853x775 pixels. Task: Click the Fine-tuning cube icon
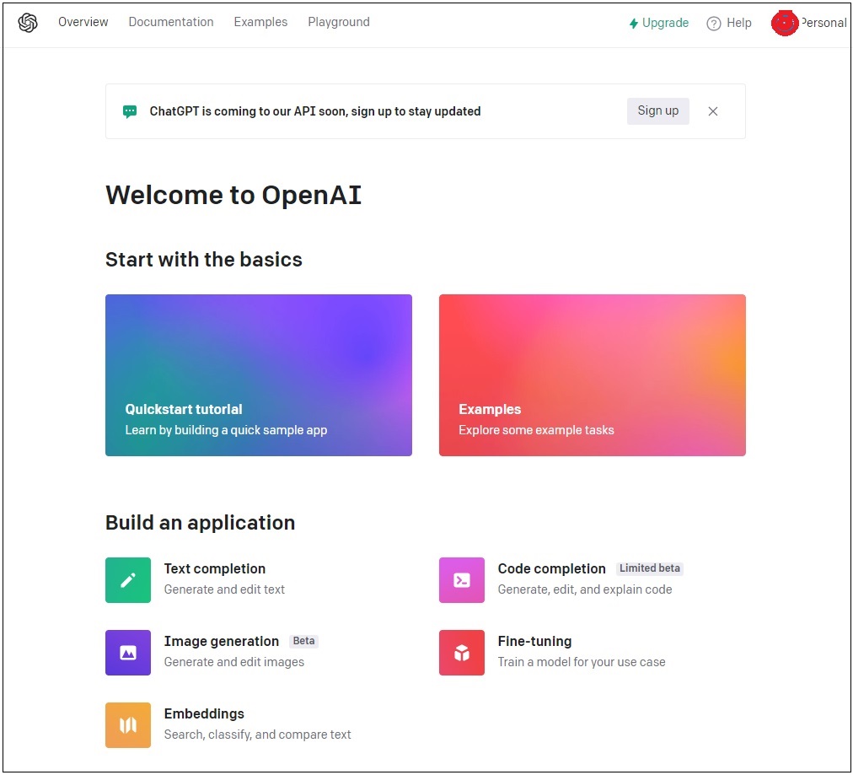(461, 653)
